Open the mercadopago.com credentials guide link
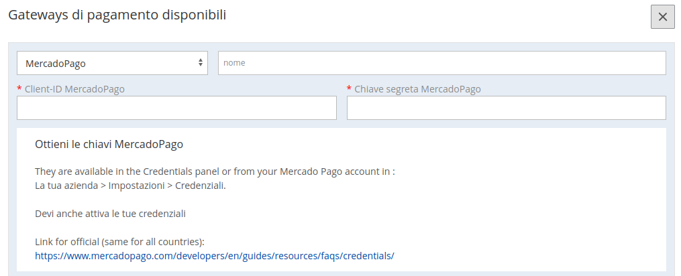Viewport: 681px width, 276px height. point(215,256)
